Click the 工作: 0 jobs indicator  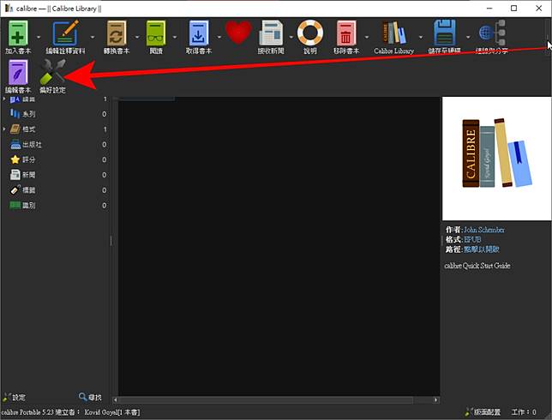[524, 412]
